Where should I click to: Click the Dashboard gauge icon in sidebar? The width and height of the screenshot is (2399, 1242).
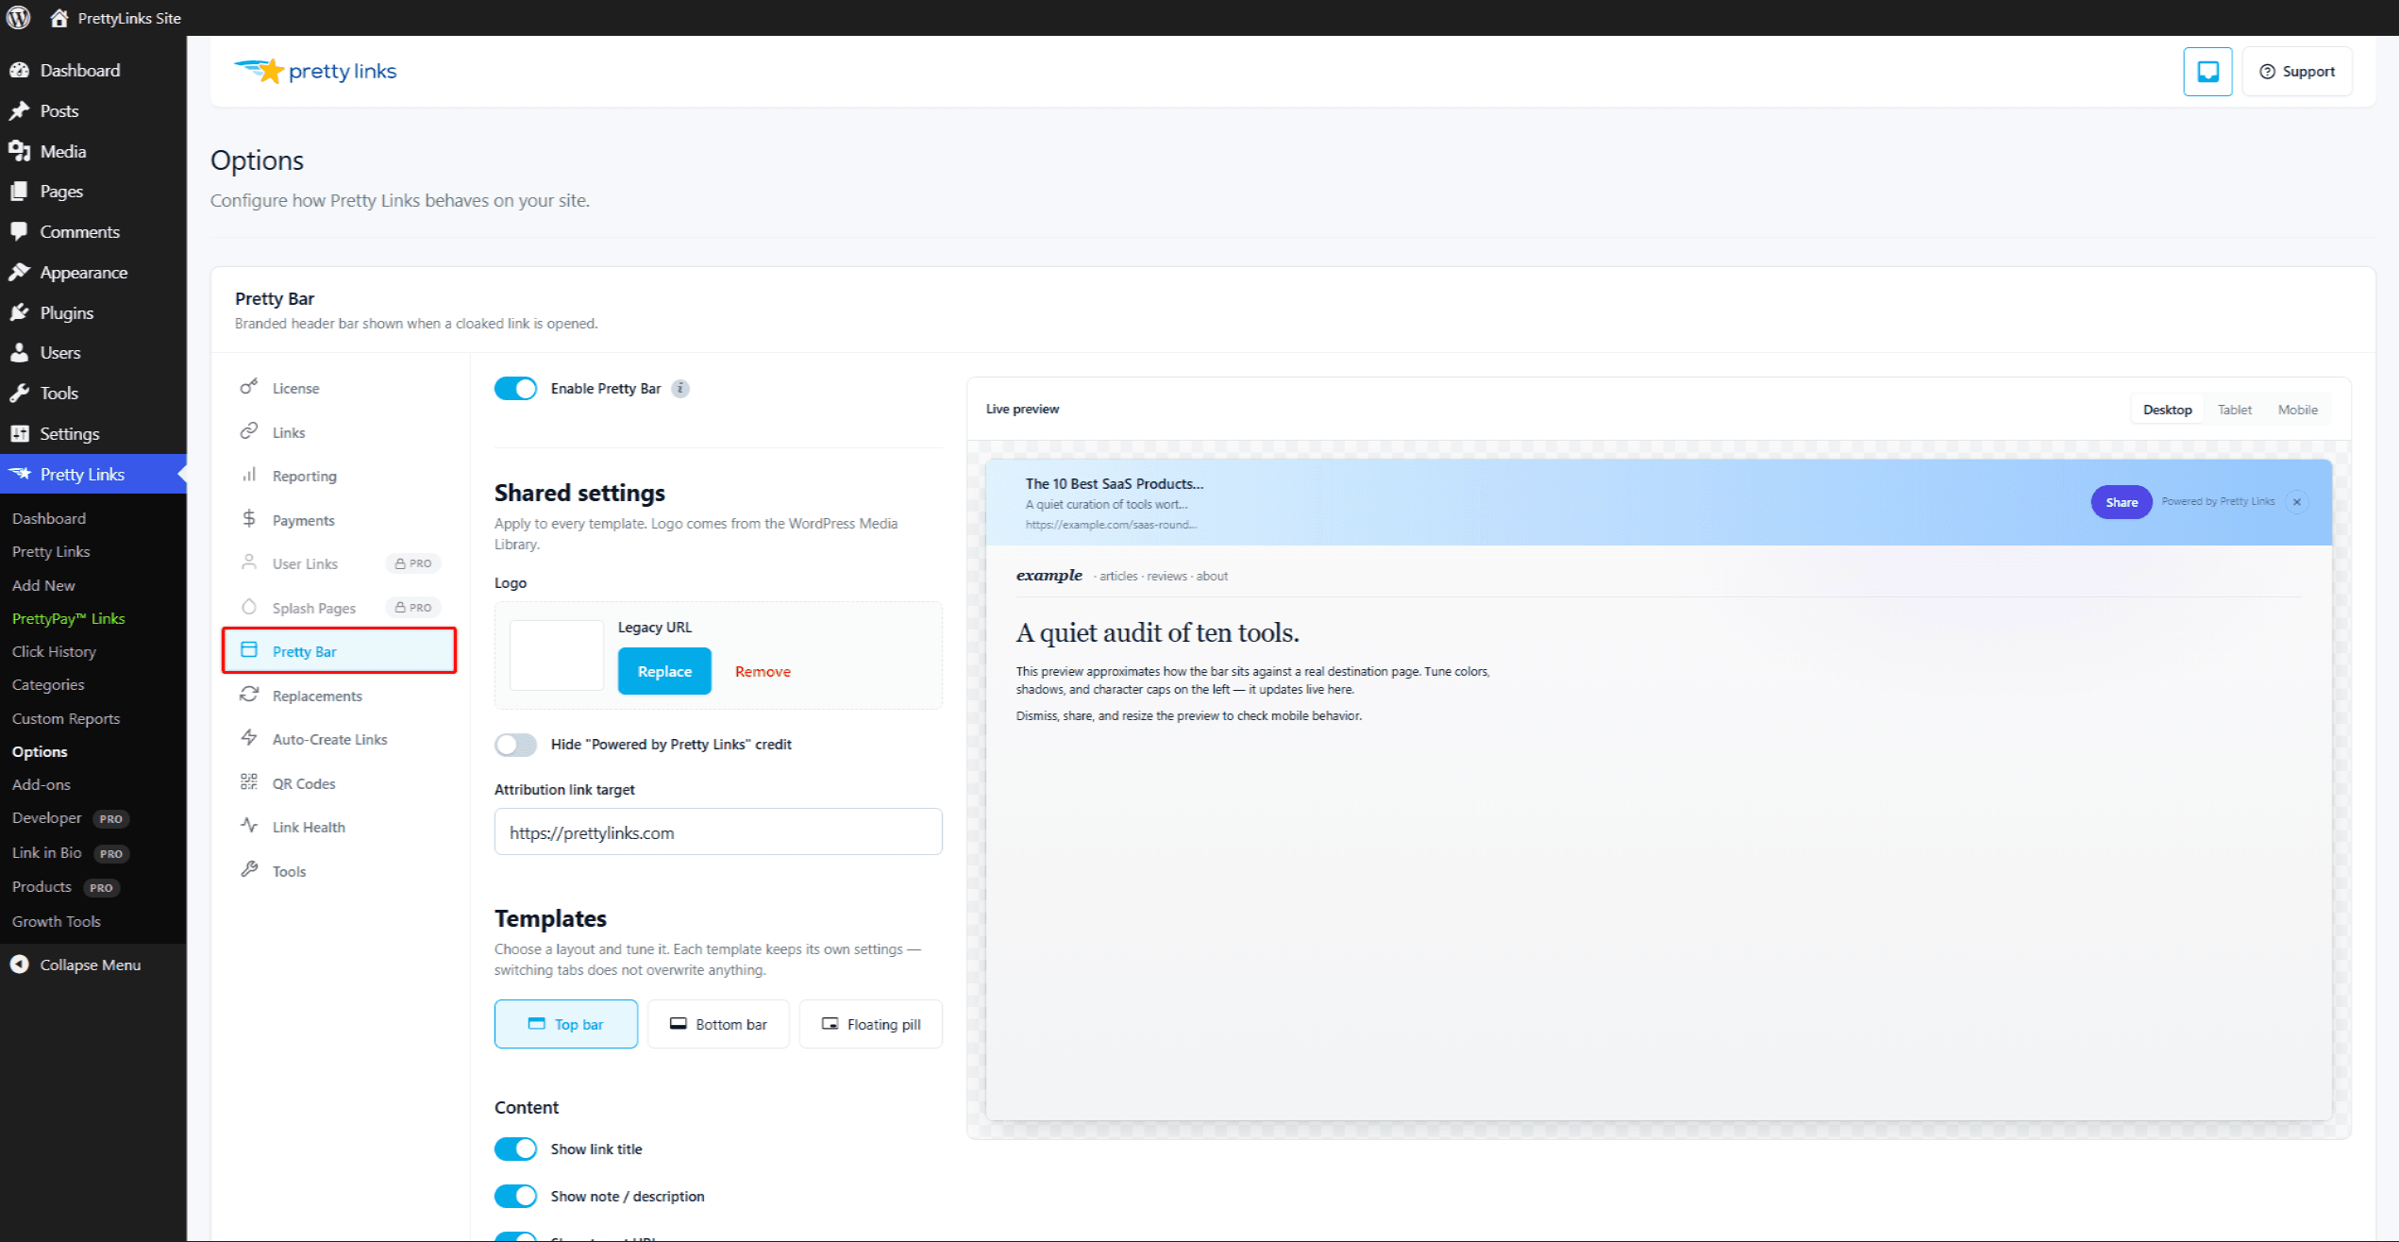coord(19,70)
